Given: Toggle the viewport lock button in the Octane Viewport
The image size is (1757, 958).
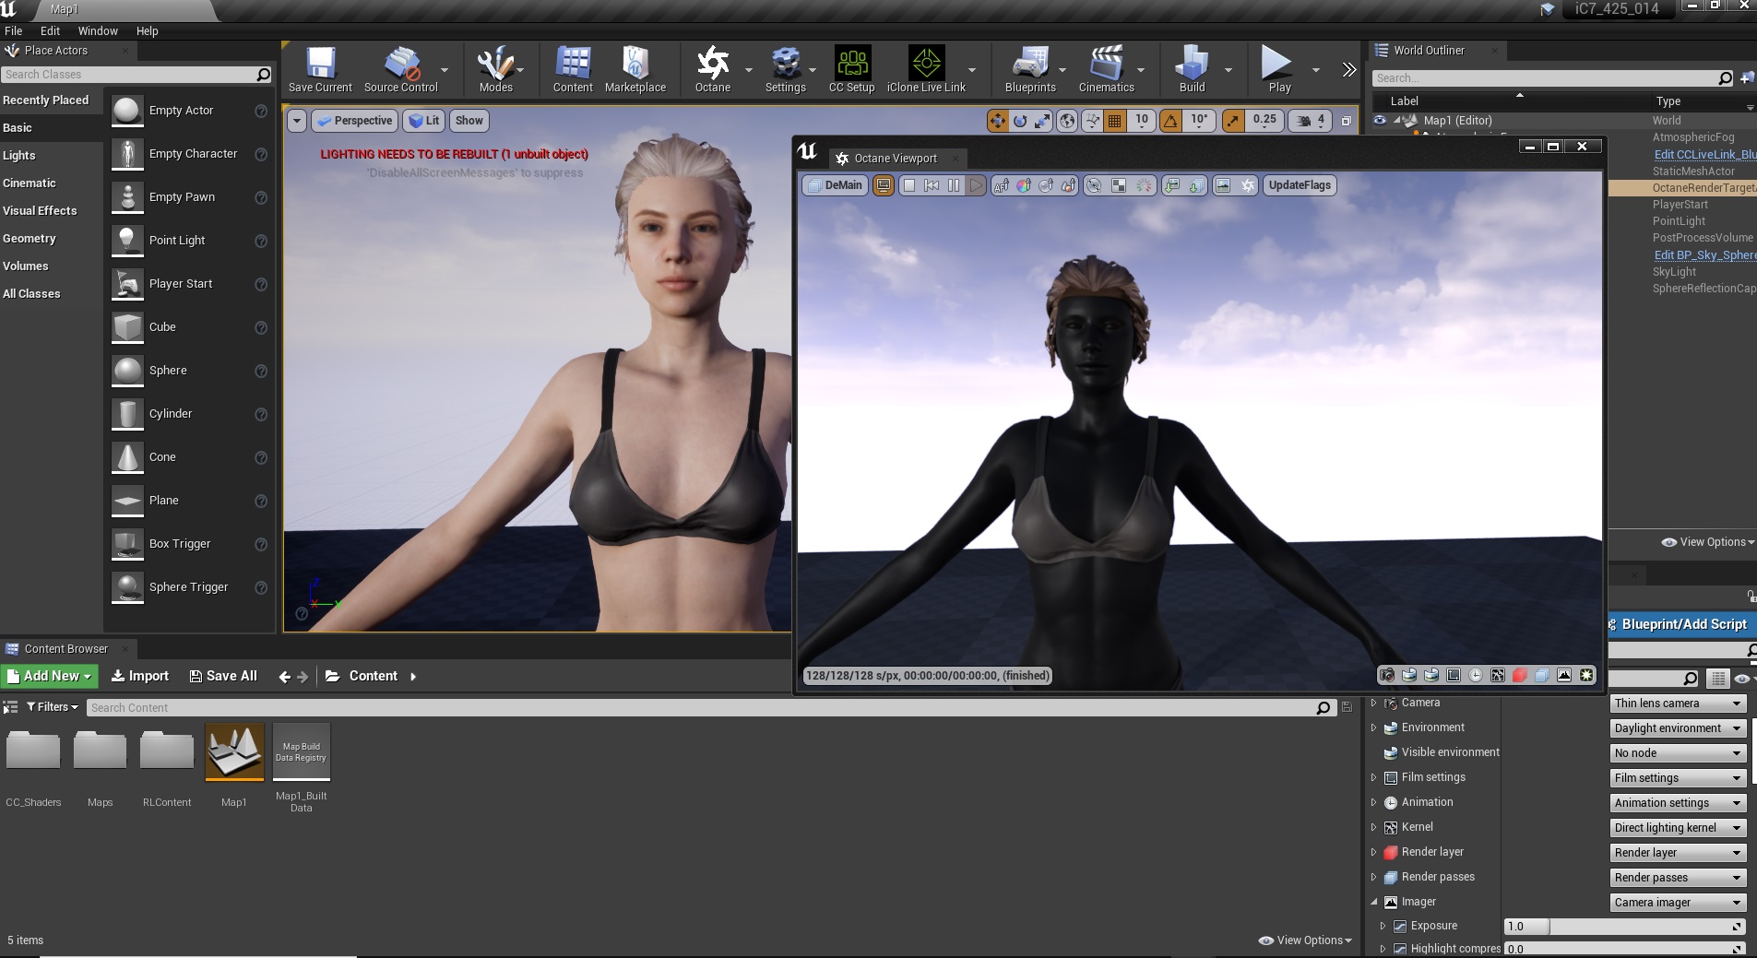Looking at the screenshot, I should [884, 185].
